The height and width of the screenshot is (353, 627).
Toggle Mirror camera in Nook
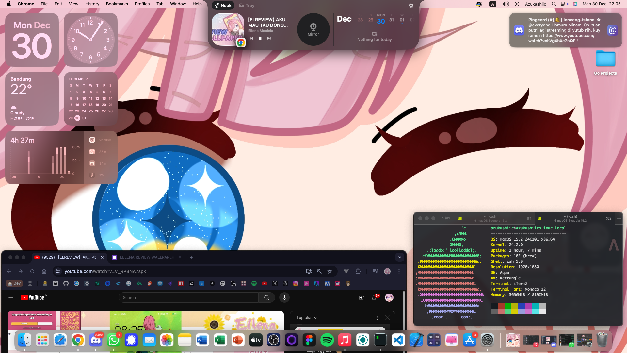tap(313, 29)
